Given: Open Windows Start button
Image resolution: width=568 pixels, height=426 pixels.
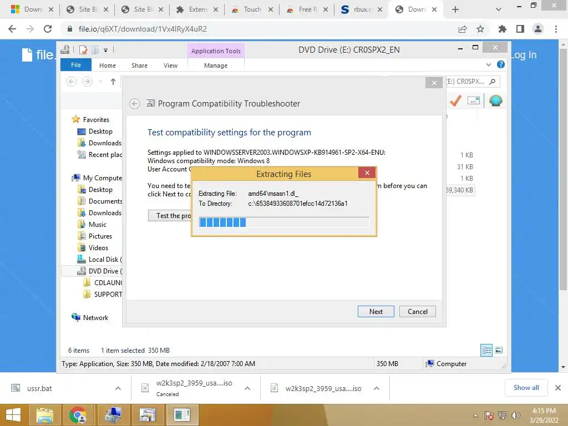Looking at the screenshot, I should (13, 415).
